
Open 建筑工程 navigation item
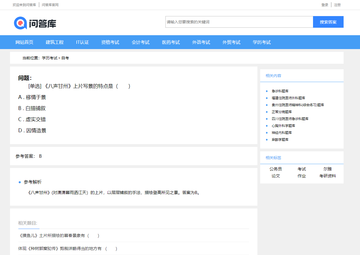point(55,42)
